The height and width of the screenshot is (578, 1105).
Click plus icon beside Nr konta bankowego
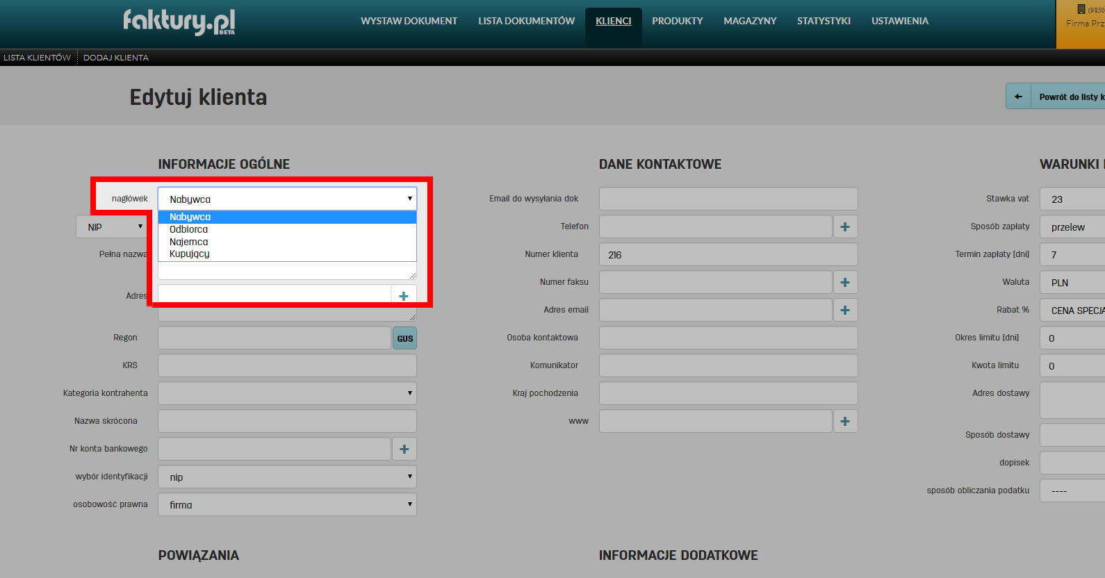[x=404, y=449]
